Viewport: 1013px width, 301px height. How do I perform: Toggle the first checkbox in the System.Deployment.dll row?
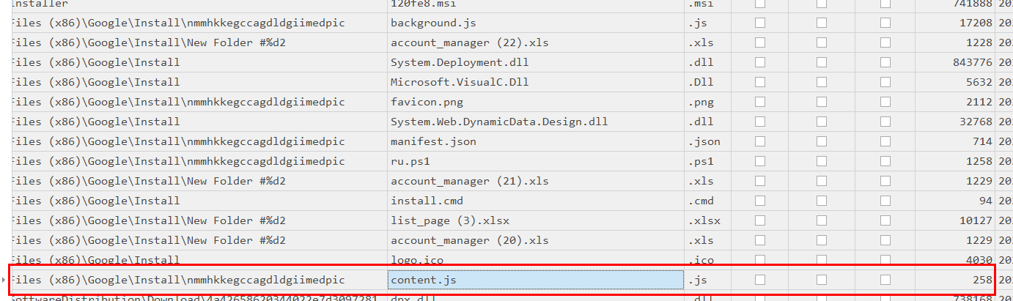point(760,62)
